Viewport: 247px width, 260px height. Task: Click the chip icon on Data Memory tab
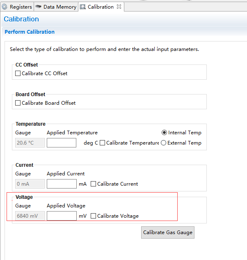[x=39, y=7]
